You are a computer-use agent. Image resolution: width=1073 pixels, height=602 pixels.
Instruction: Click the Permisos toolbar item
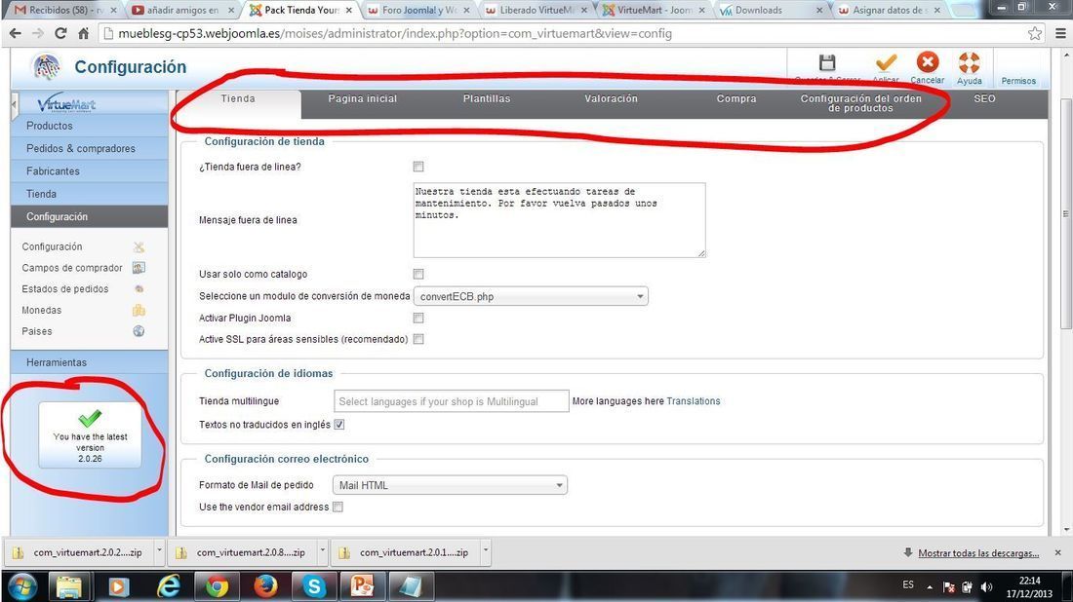[x=1018, y=81]
